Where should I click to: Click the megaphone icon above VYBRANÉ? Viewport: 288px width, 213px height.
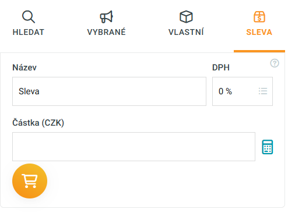click(106, 17)
